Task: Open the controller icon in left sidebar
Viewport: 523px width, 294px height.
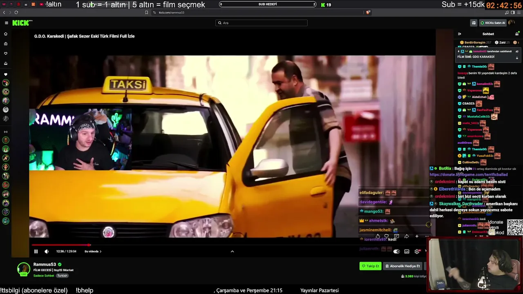Action: click(6, 63)
